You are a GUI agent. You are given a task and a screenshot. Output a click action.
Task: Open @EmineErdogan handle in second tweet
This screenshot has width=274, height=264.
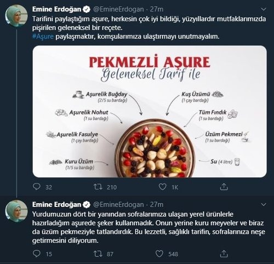point(118,204)
